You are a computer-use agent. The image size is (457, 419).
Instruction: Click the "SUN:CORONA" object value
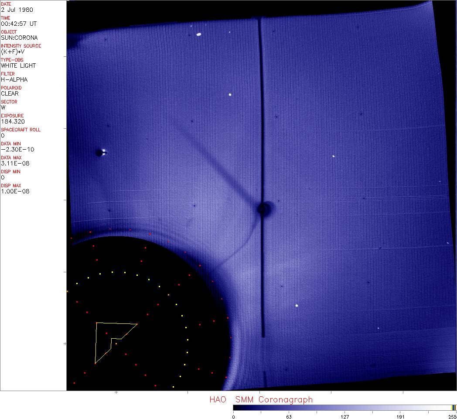[19, 38]
